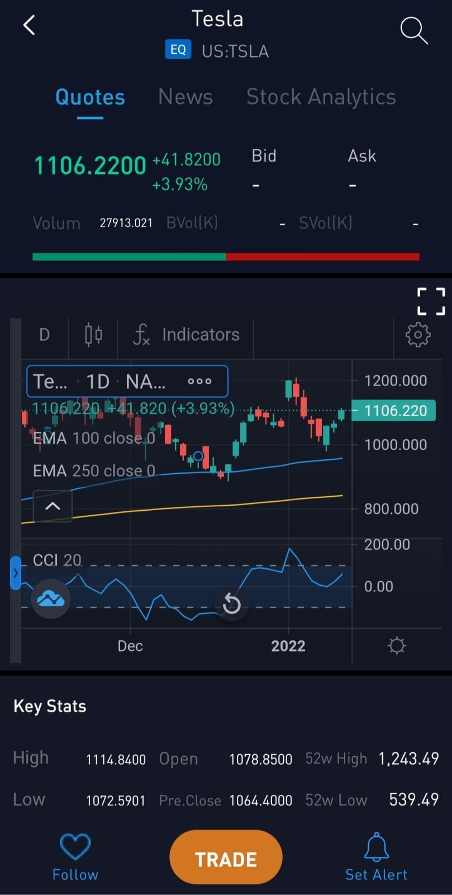Tap the last price 1106.2200

tap(90, 166)
